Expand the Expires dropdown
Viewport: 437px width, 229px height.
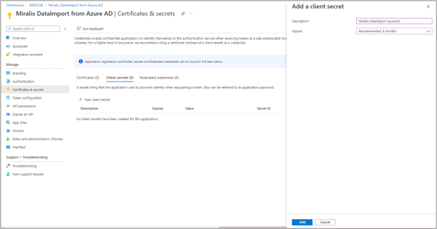pos(394,31)
